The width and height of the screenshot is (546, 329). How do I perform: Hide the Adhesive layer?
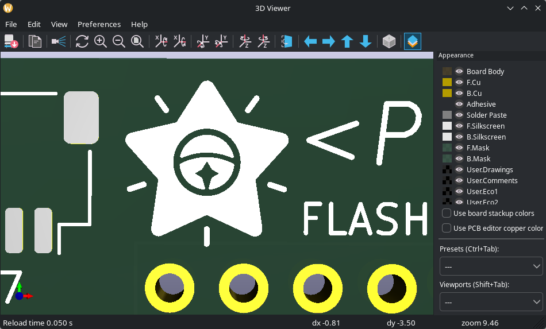[459, 104]
